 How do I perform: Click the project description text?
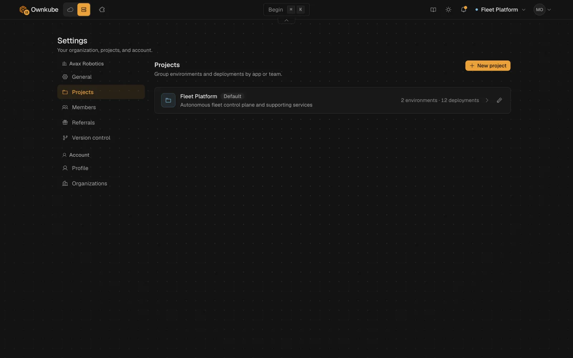[246, 105]
